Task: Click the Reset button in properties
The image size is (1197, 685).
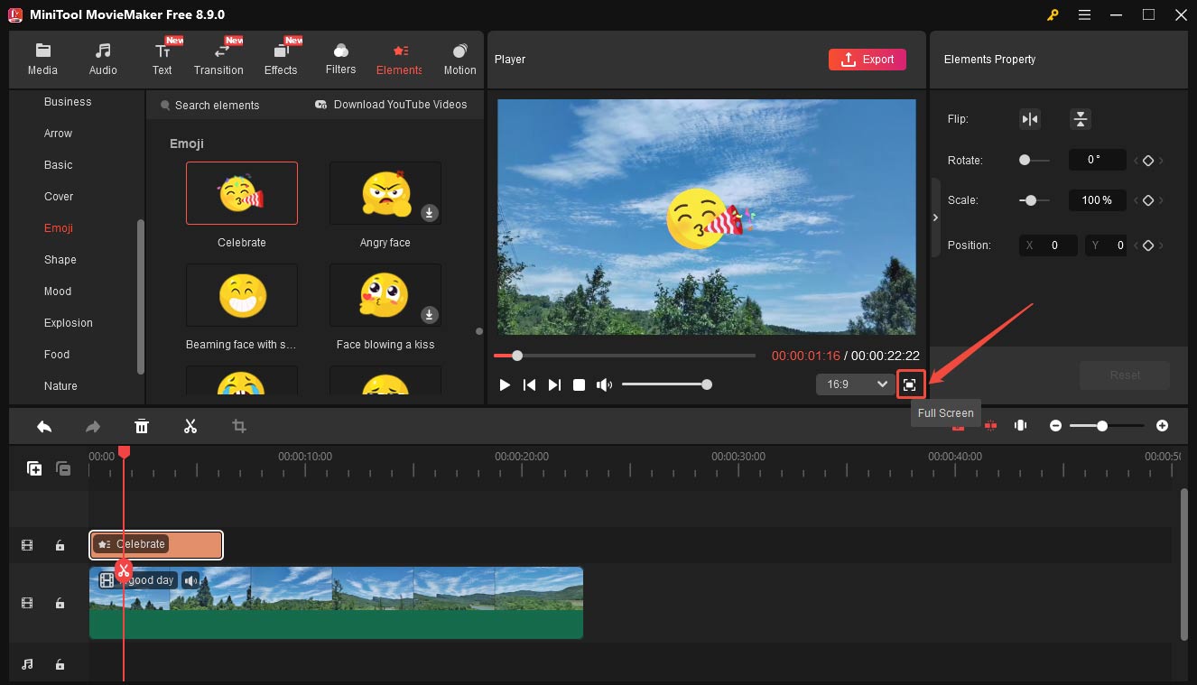Action: (x=1125, y=375)
